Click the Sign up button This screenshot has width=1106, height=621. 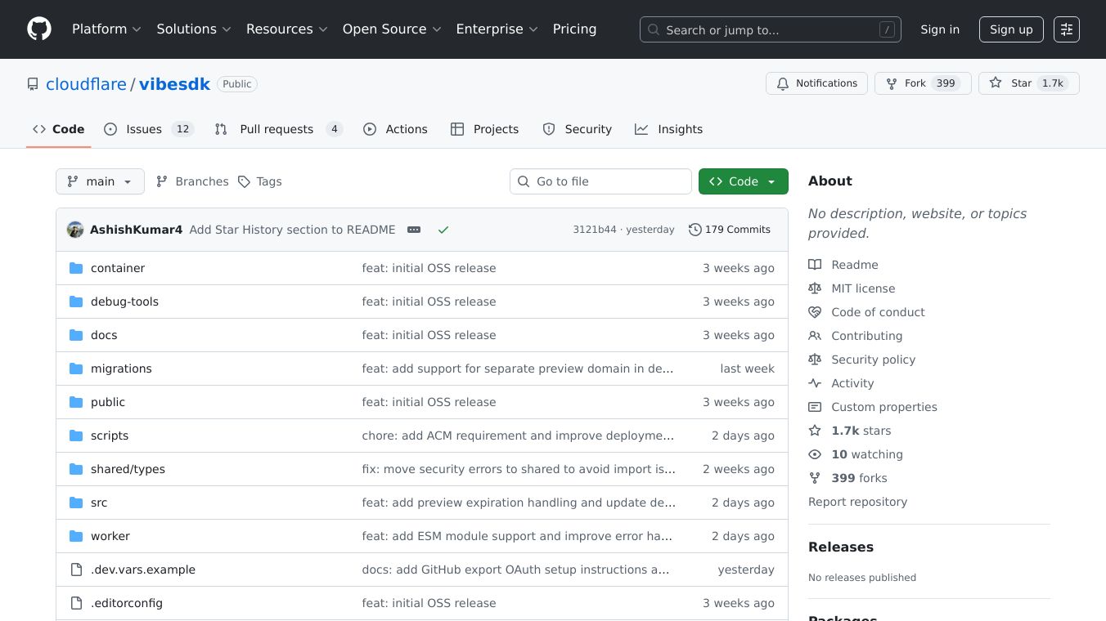[x=1011, y=29]
